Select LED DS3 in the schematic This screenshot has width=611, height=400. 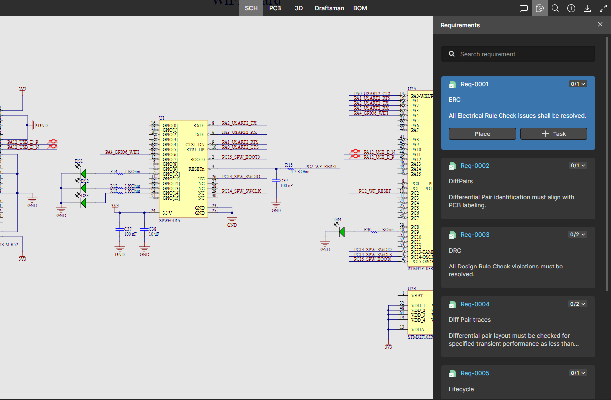[x=83, y=202]
